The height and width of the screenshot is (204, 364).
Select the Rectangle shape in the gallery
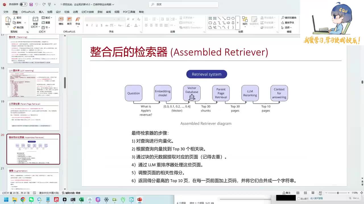(x=228, y=18)
